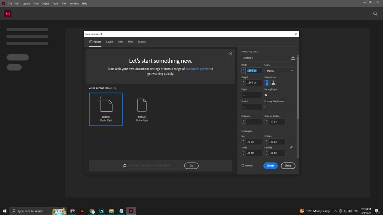
Task: Select portrait orientation icon
Action: click(267, 83)
